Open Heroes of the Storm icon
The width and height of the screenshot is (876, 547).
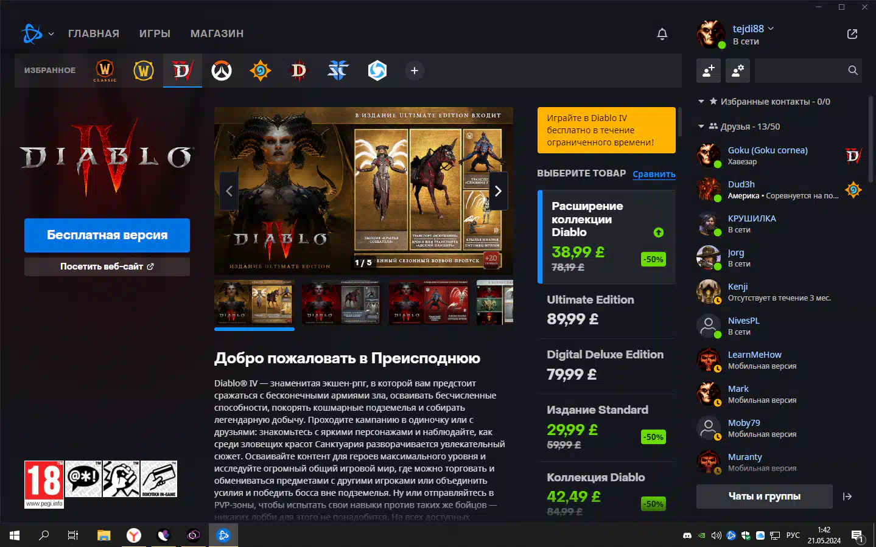(x=377, y=71)
